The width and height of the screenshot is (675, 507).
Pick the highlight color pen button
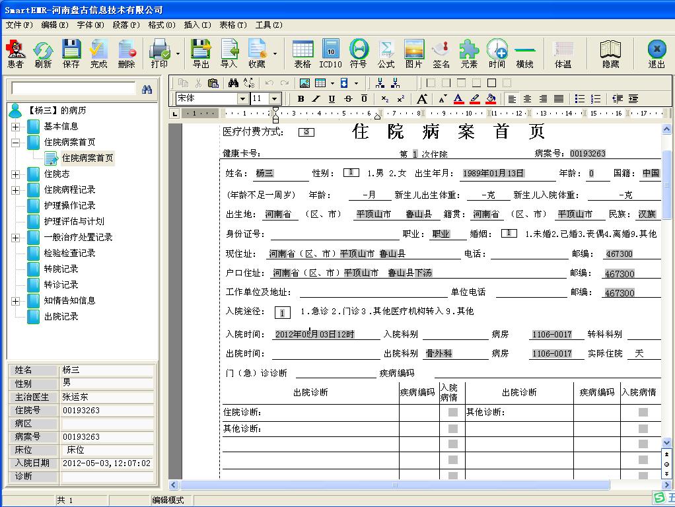pyautogui.click(x=474, y=99)
